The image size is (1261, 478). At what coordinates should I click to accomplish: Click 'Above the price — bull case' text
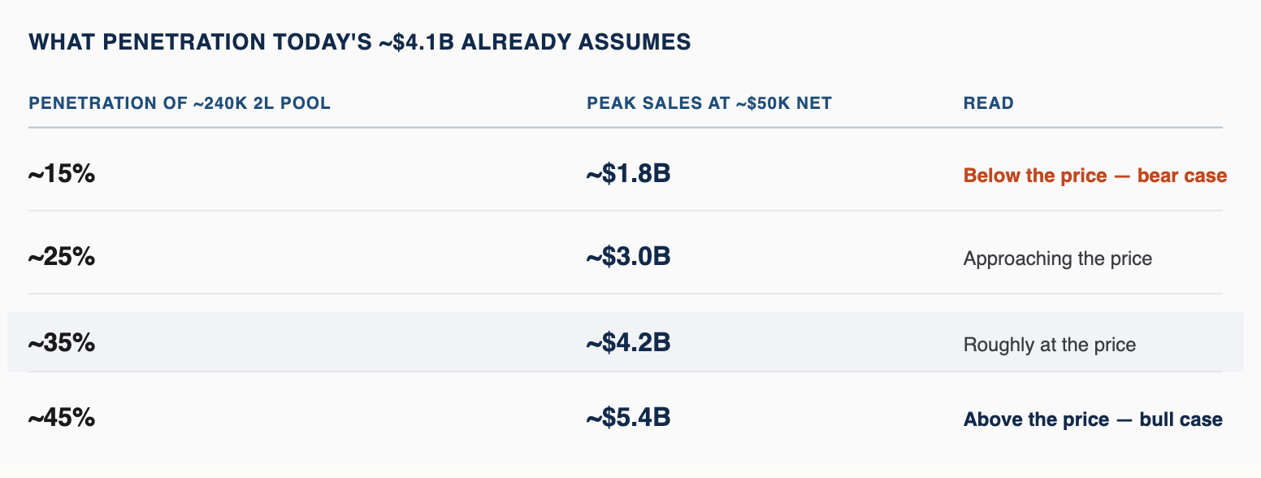click(1093, 420)
